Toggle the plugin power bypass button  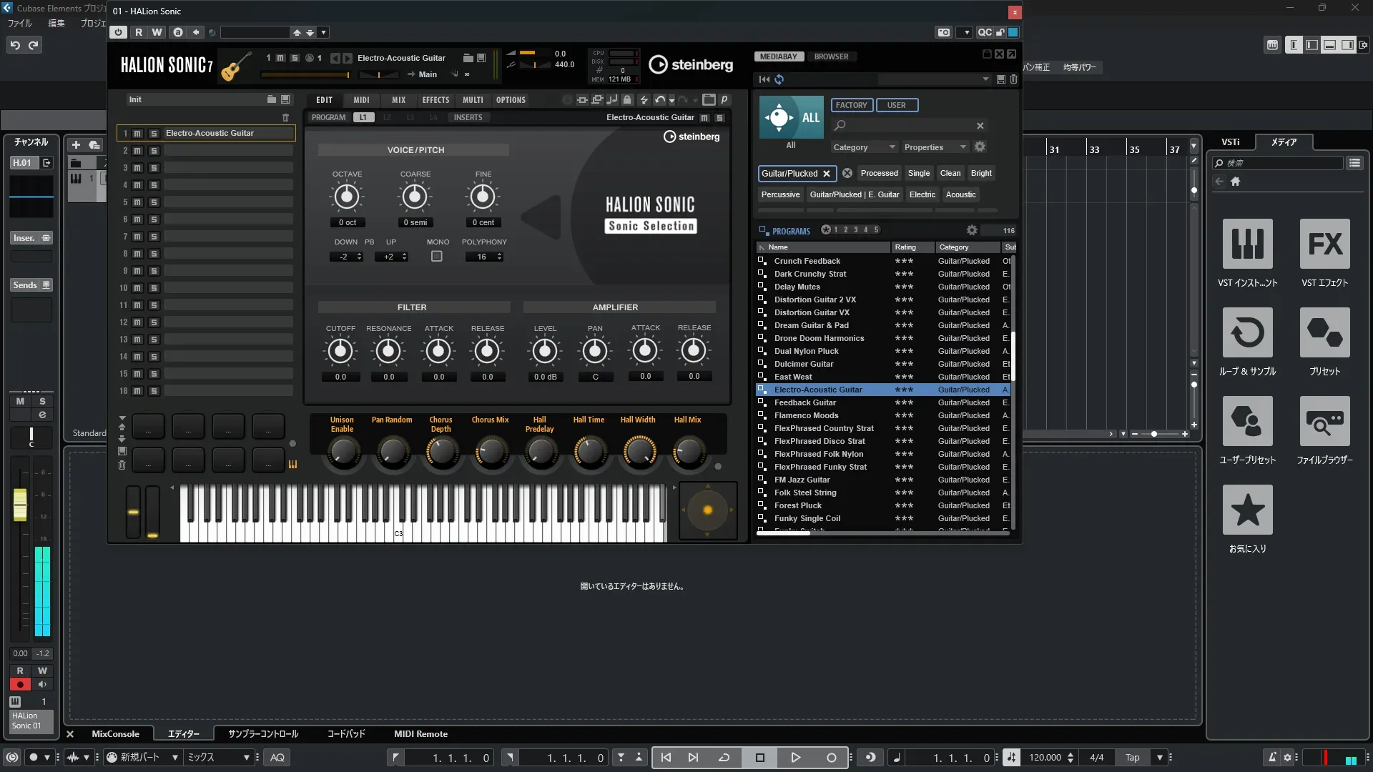(x=118, y=32)
